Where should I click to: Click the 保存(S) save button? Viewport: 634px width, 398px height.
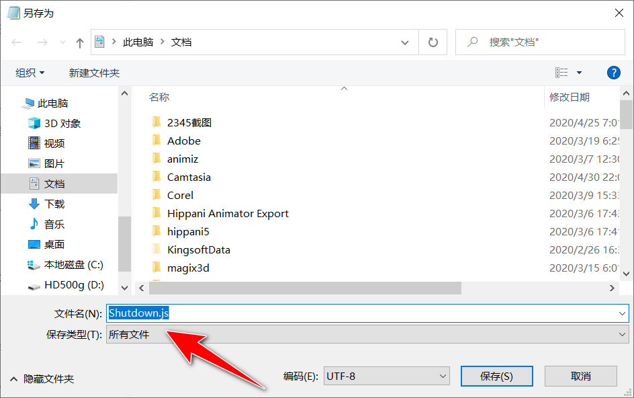click(496, 376)
